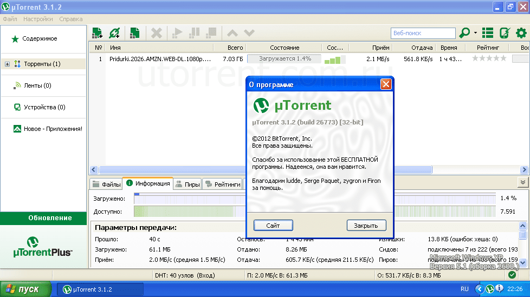Click the Загружается 1.4% progress bar
This screenshot has height=297, width=530.
point(285,59)
